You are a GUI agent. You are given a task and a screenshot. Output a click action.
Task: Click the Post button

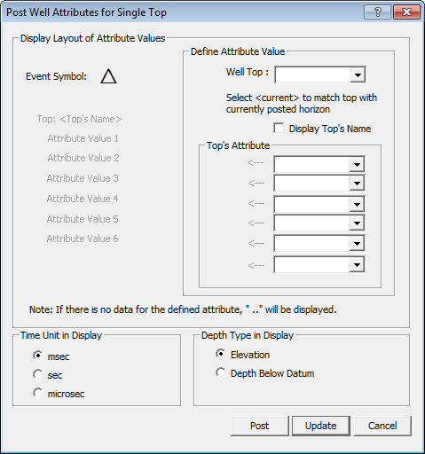pyautogui.click(x=259, y=426)
